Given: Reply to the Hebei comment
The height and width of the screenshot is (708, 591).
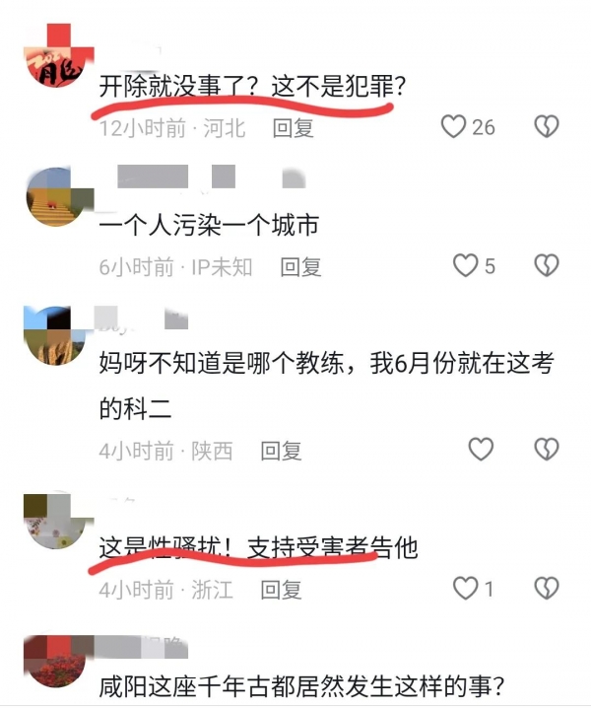Looking at the screenshot, I should click(x=293, y=128).
